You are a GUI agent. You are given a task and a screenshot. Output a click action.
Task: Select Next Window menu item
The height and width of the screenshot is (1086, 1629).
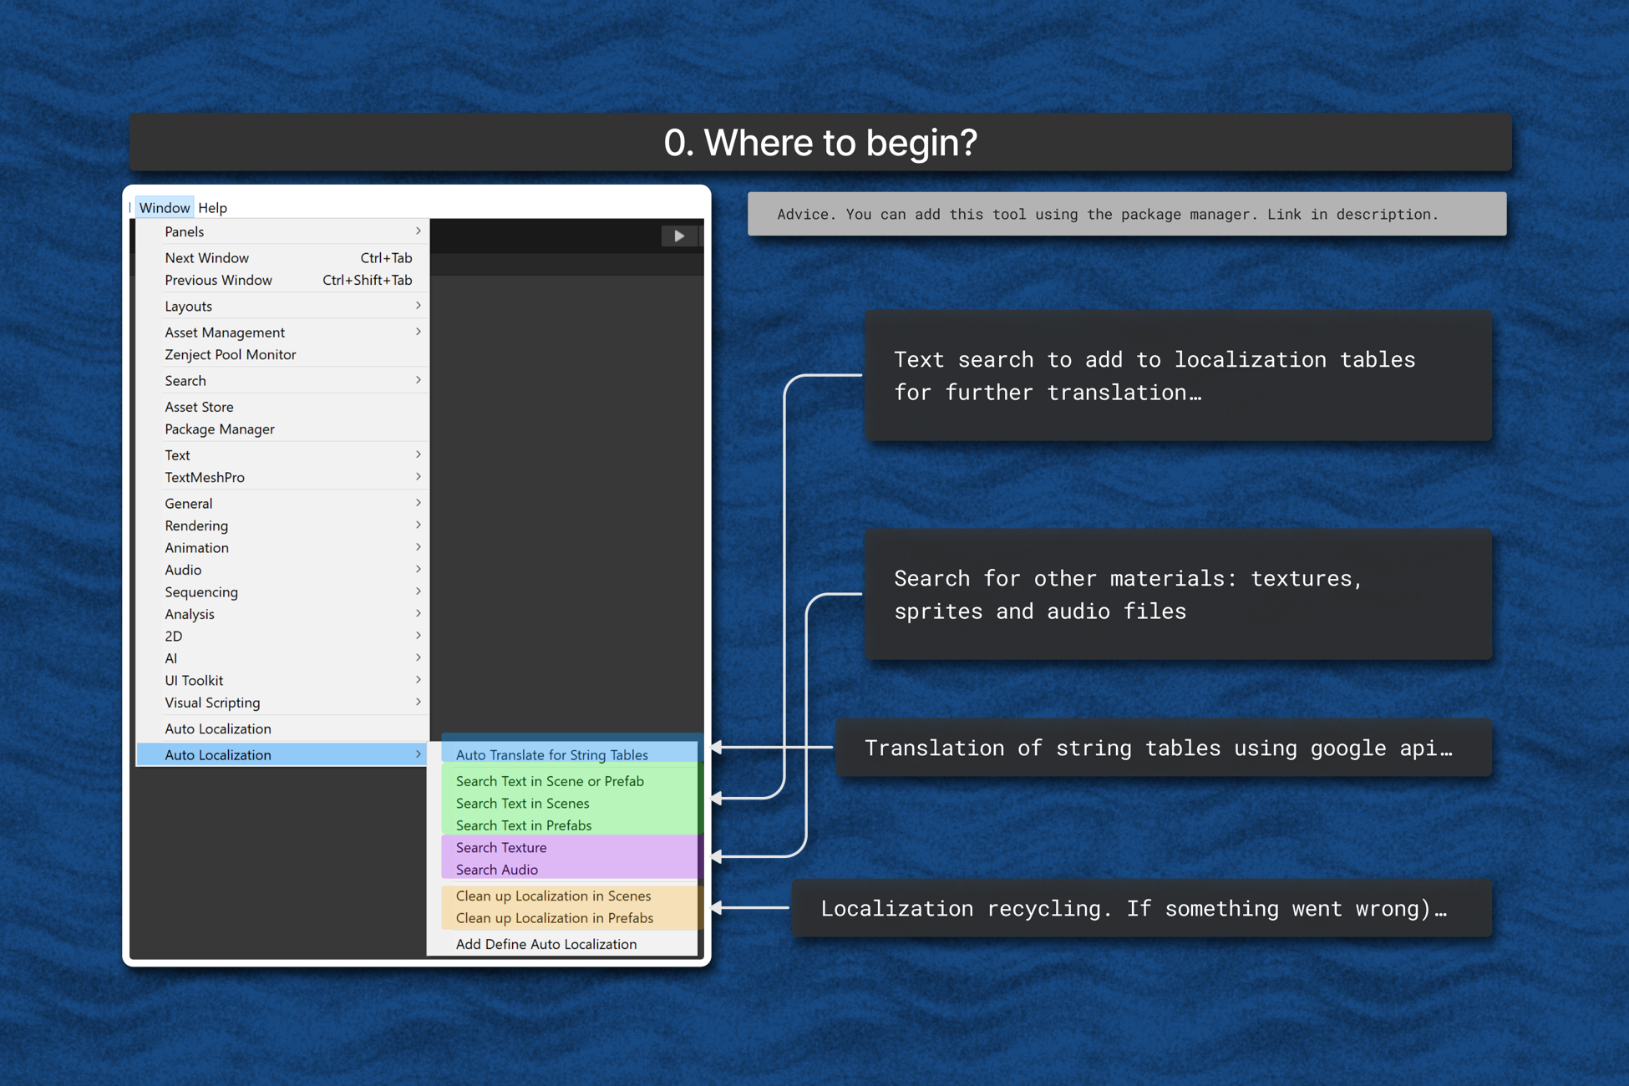click(x=206, y=258)
